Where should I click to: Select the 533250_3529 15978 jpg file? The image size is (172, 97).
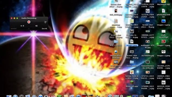click(x=148, y=1)
